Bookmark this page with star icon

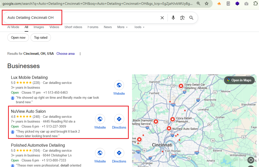(207, 4)
